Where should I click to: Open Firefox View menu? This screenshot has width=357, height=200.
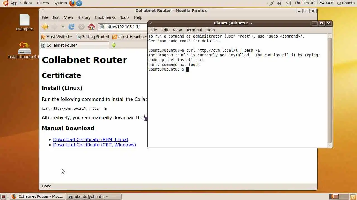coord(68,17)
